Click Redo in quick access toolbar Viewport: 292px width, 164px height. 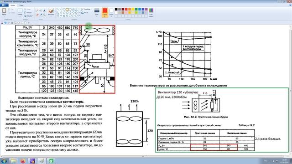coord(9,23)
